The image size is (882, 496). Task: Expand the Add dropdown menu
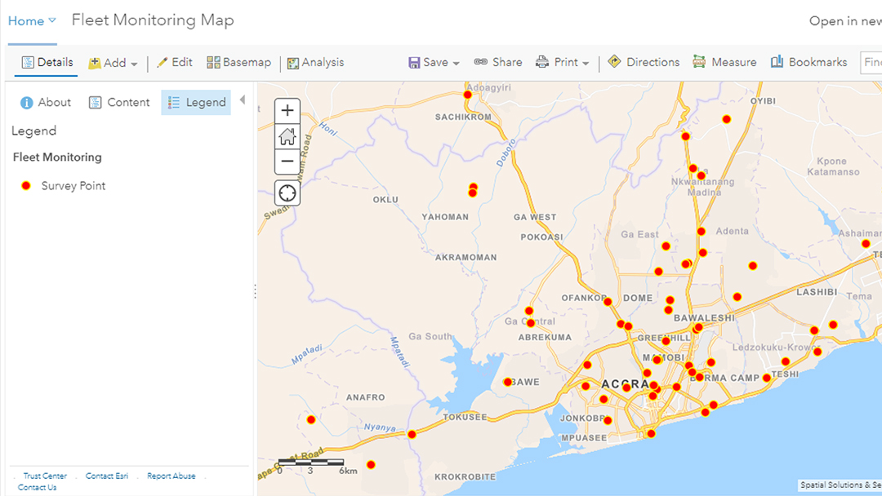pos(114,63)
